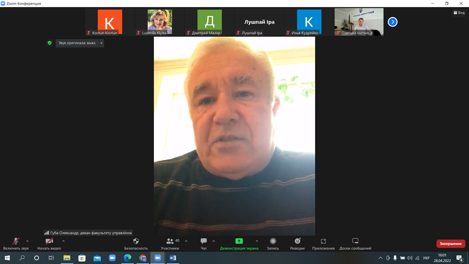Open volume control in system tray
The height and width of the screenshot is (264, 469).
tap(410, 258)
